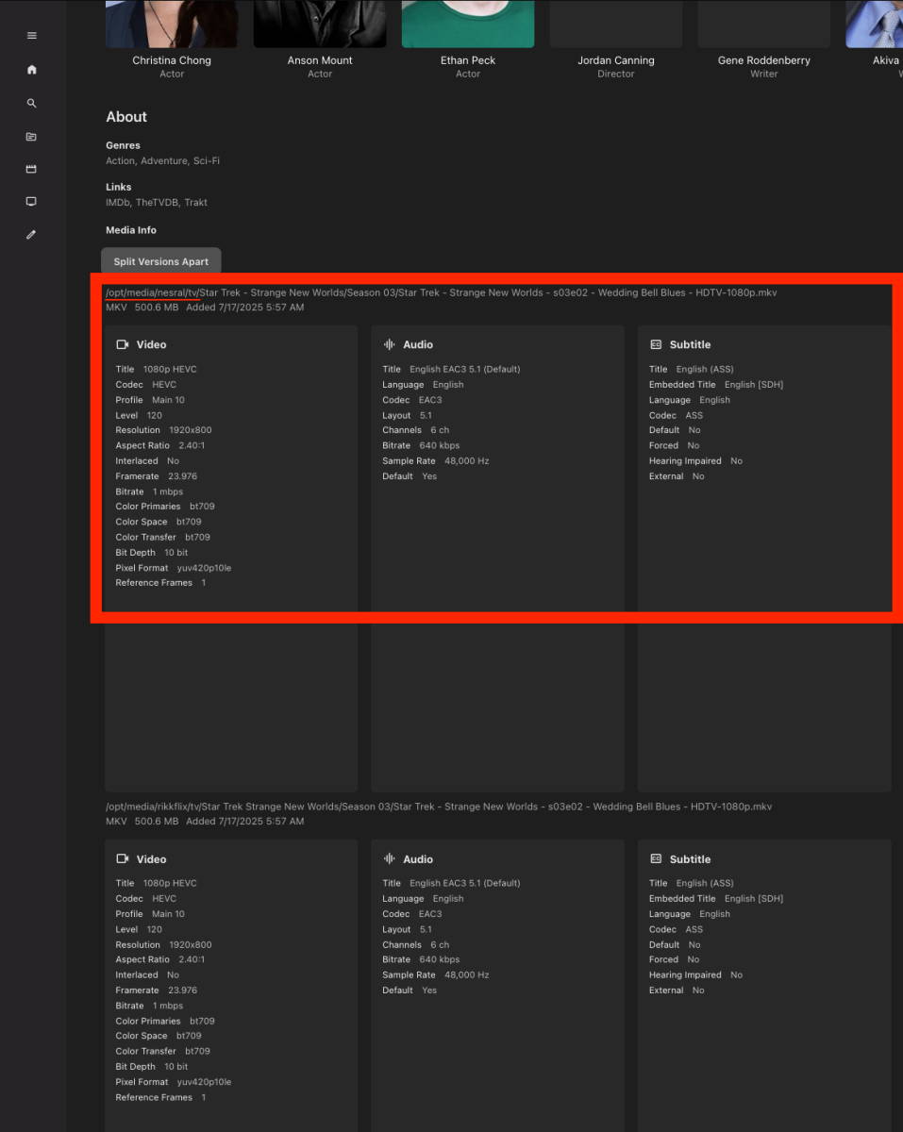
Task: Open search with the magnifier icon
Action: (x=31, y=103)
